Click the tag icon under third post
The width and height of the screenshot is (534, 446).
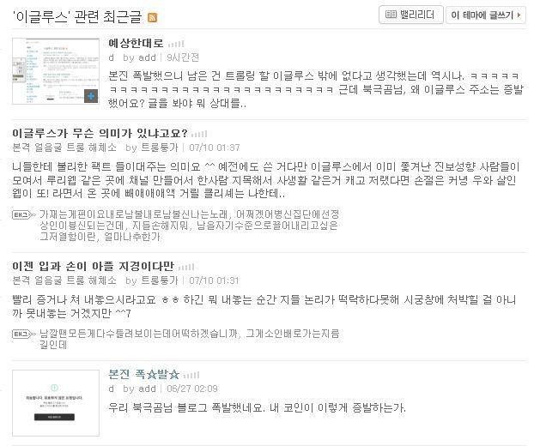[24, 334]
